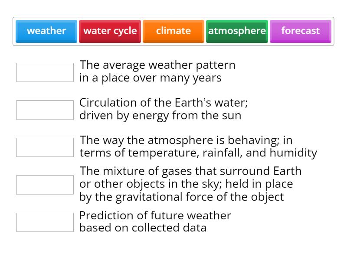Pick the red "water cycle" tile
This screenshot has height=260, width=347.
[x=110, y=31]
